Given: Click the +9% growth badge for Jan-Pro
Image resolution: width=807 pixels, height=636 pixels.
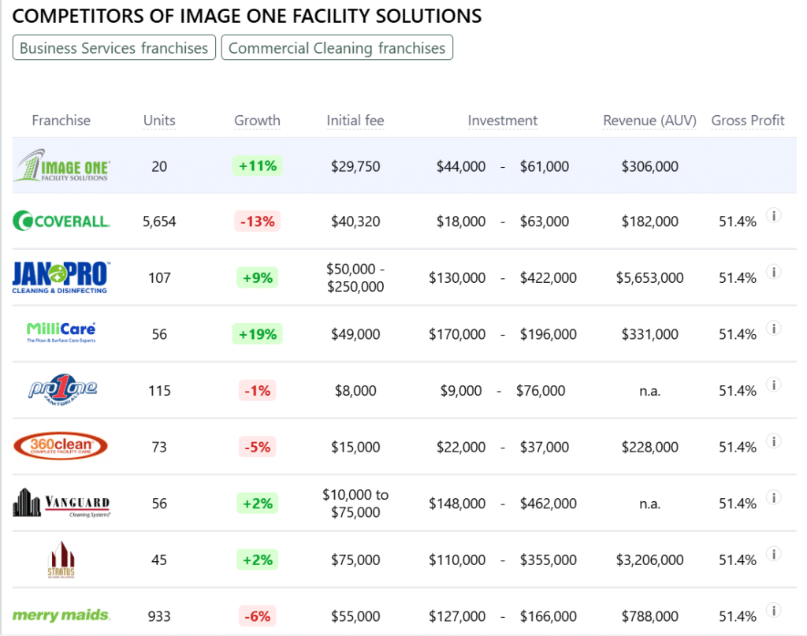Looking at the screenshot, I should click(x=258, y=278).
